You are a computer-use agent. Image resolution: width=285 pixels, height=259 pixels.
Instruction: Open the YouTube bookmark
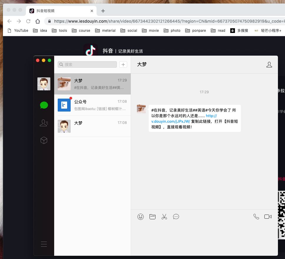(x=18, y=31)
